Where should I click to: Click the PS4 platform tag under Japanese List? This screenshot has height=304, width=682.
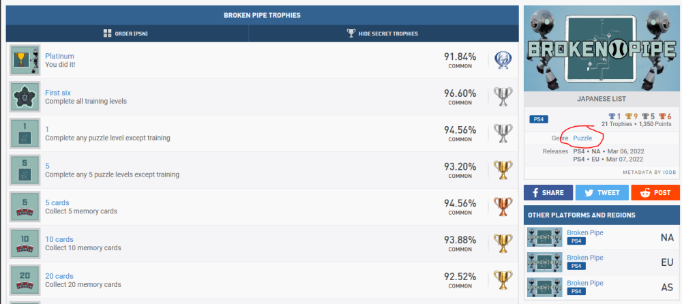click(x=539, y=119)
